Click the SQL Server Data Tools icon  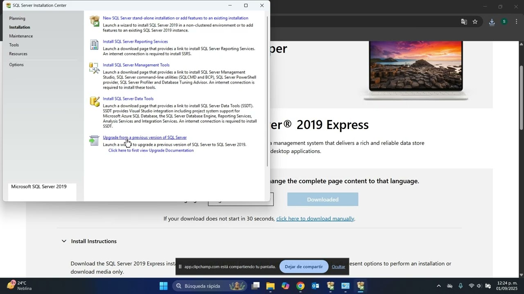click(x=95, y=102)
